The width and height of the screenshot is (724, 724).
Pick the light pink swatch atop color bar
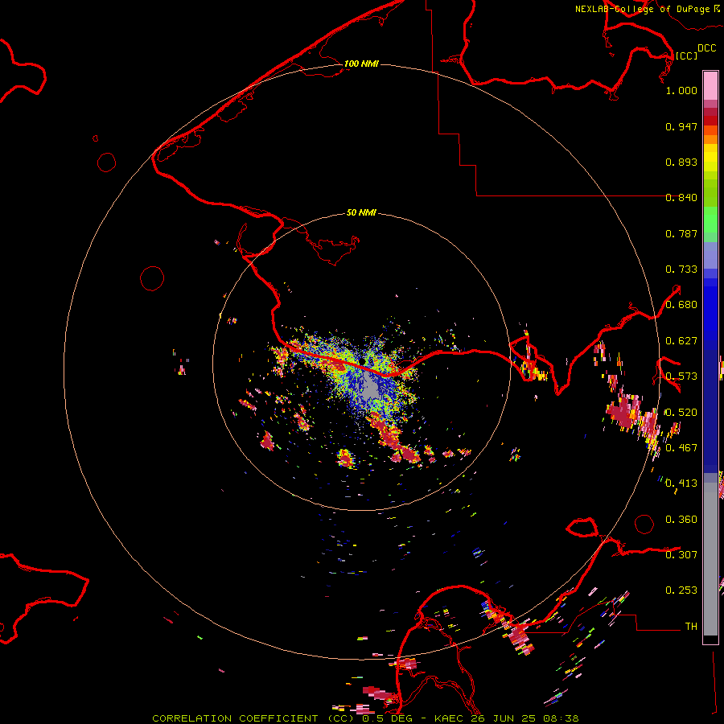pos(710,86)
